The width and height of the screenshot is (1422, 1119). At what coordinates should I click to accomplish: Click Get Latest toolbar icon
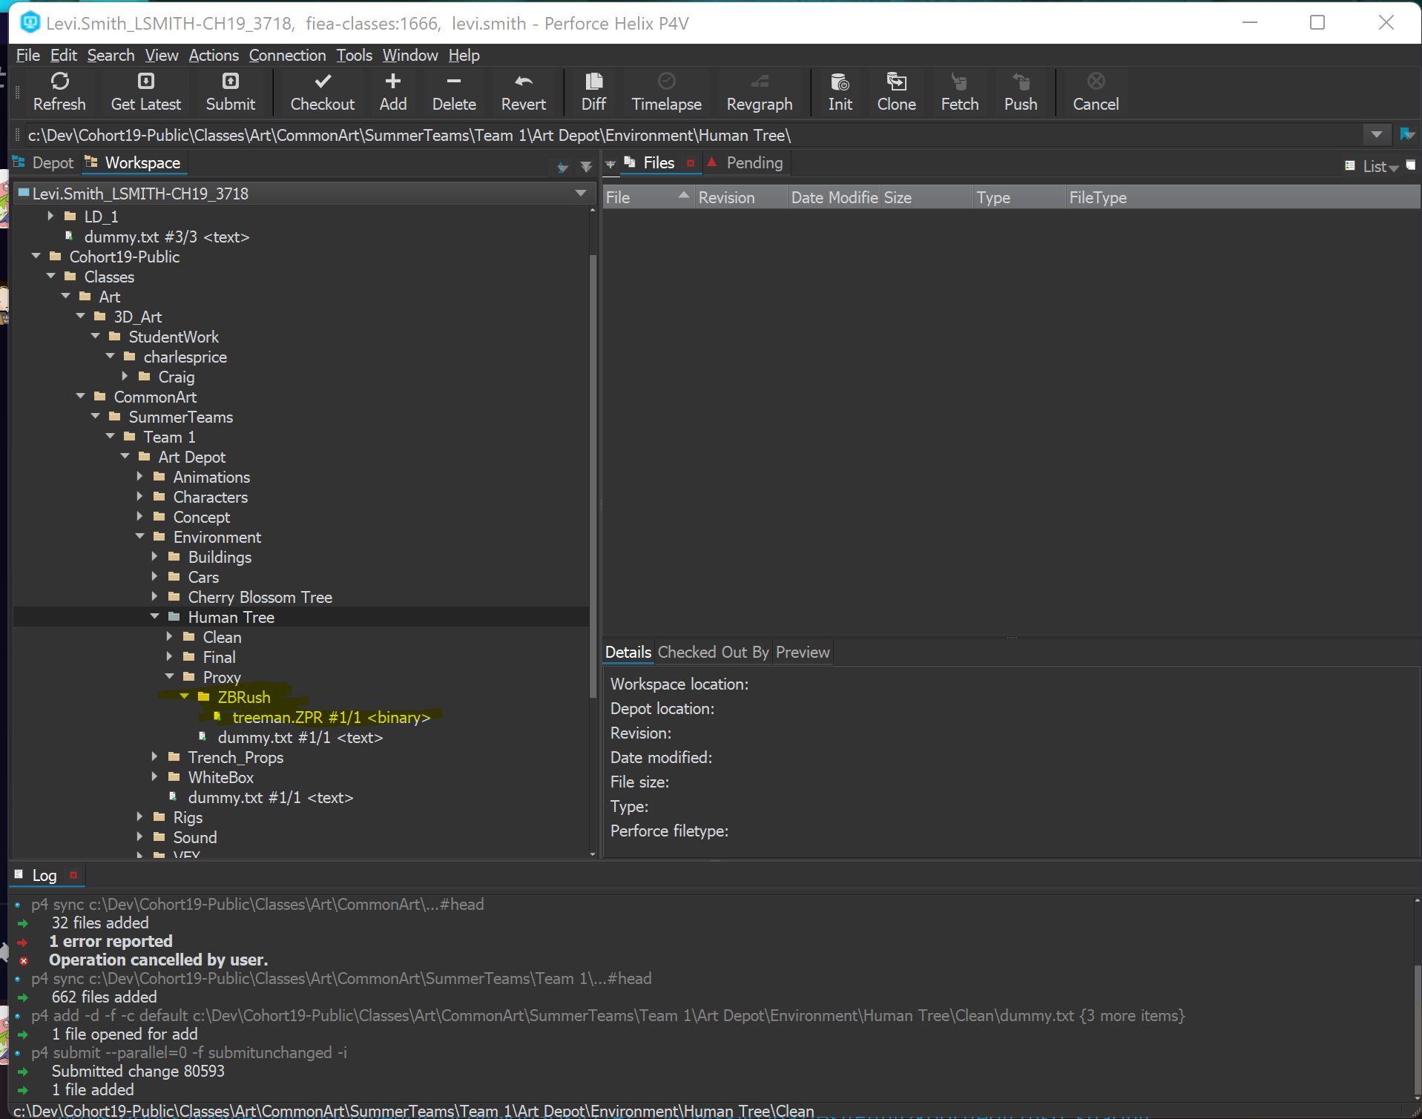145,81
